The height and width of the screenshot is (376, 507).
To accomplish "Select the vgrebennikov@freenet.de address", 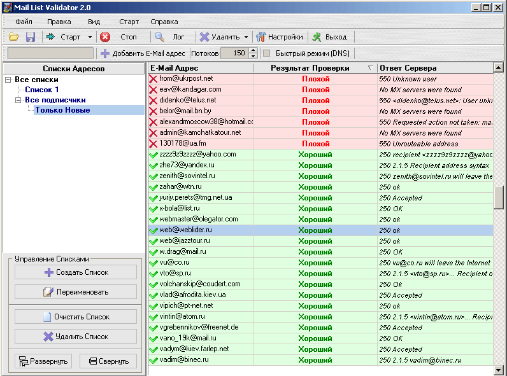I will coord(199,327).
